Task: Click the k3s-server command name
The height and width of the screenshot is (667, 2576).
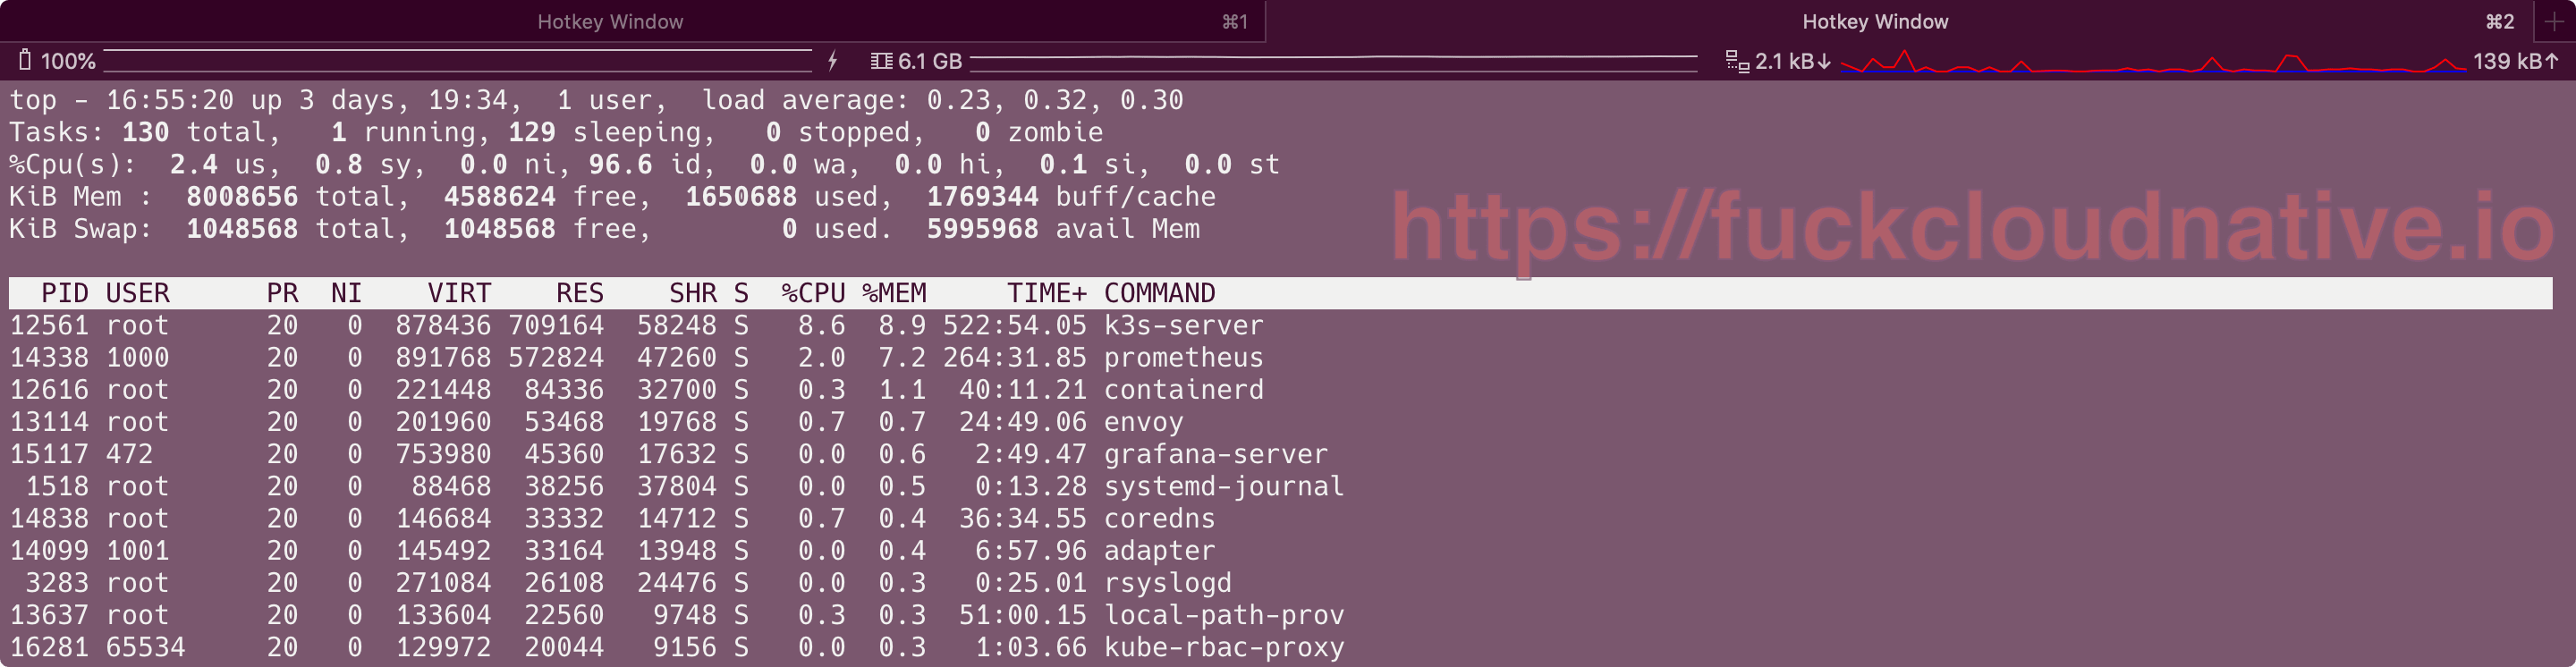Action: [1183, 325]
